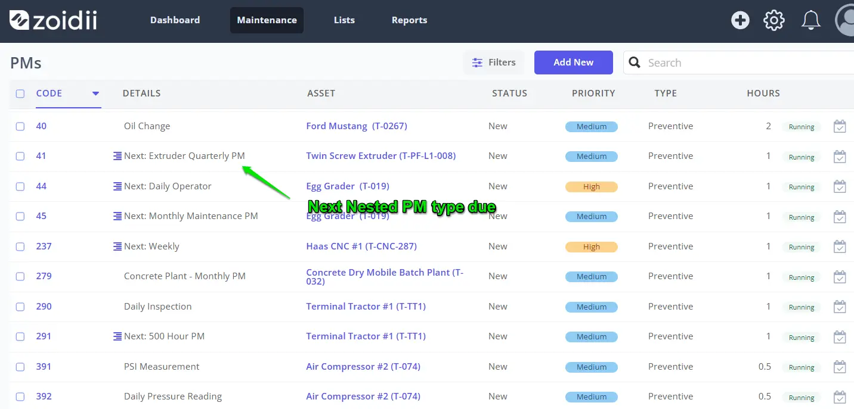Open the Lists menu
The image size is (854, 409).
coord(344,20)
